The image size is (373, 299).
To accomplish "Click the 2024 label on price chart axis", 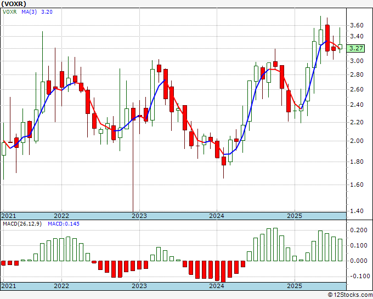I will point(217,216).
